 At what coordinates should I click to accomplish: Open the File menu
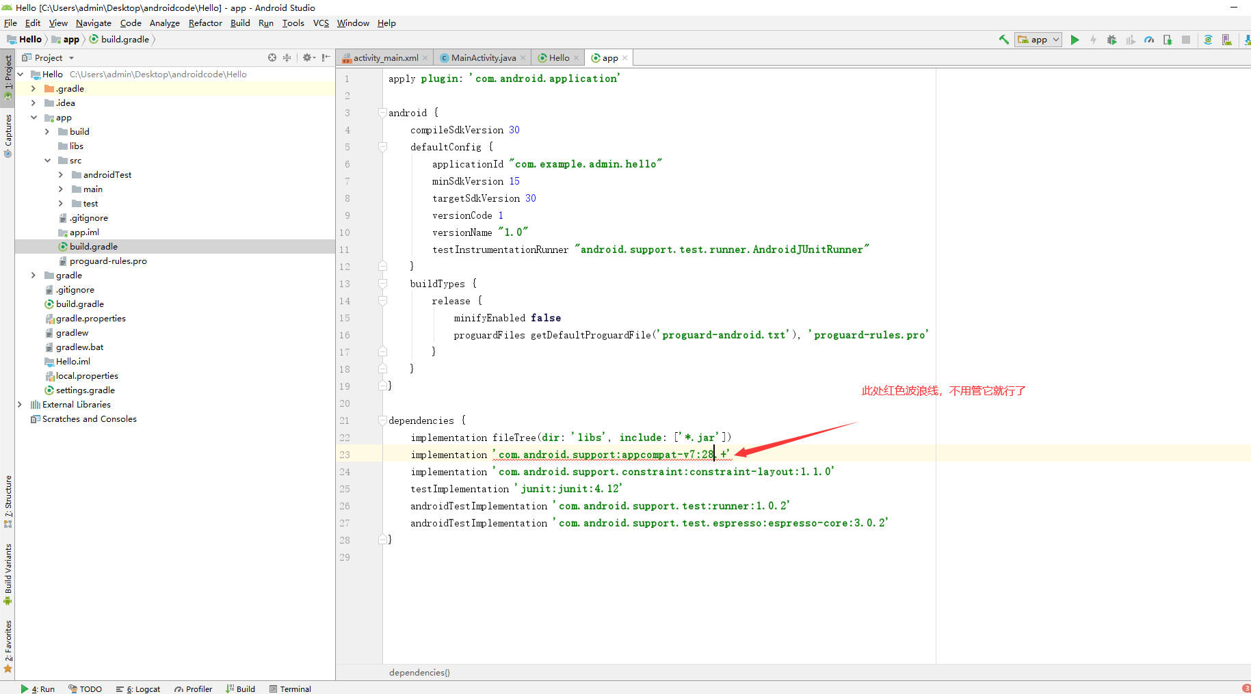[x=10, y=23]
